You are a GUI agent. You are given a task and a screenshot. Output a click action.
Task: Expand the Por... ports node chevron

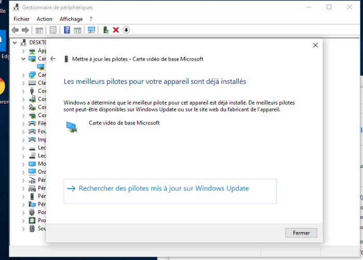(23, 213)
